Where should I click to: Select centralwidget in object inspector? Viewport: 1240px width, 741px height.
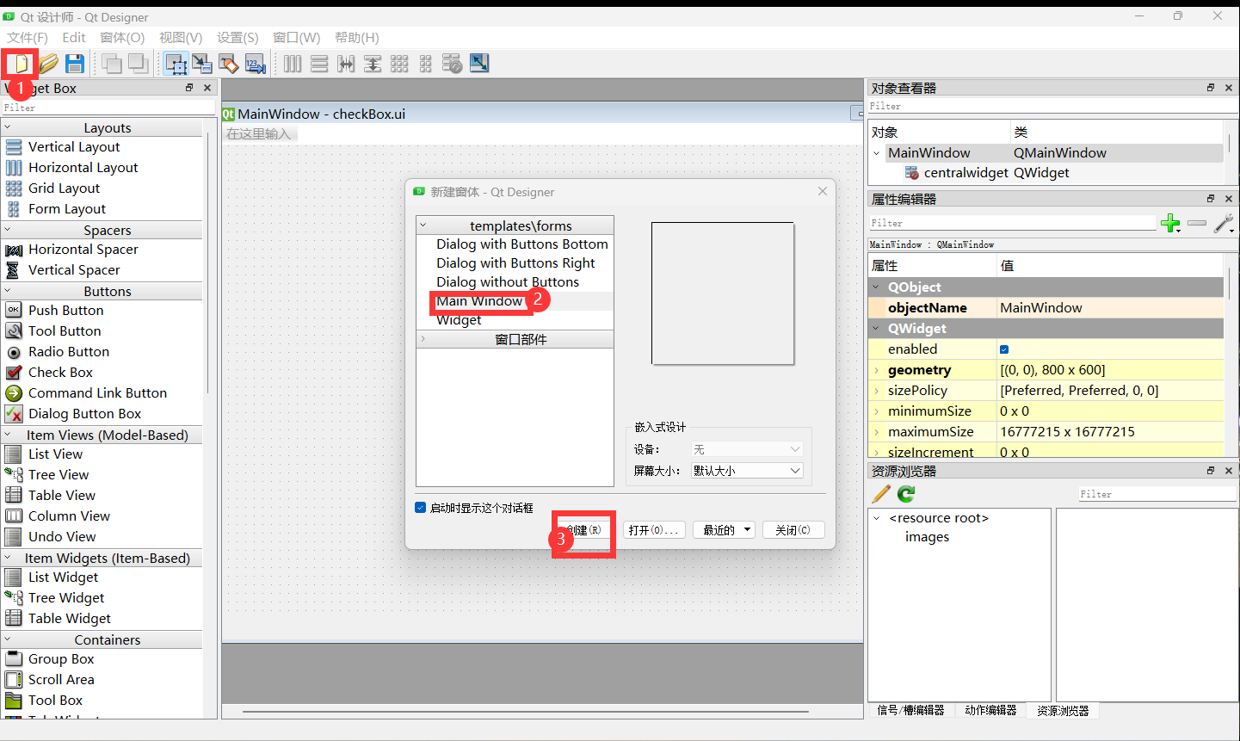(x=965, y=173)
